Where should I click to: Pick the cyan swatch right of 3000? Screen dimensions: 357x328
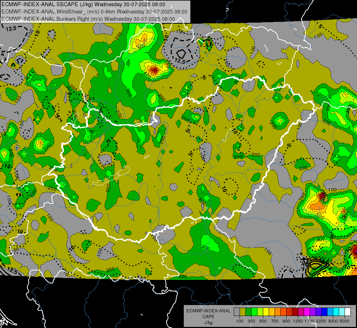pyautogui.click(x=336, y=312)
